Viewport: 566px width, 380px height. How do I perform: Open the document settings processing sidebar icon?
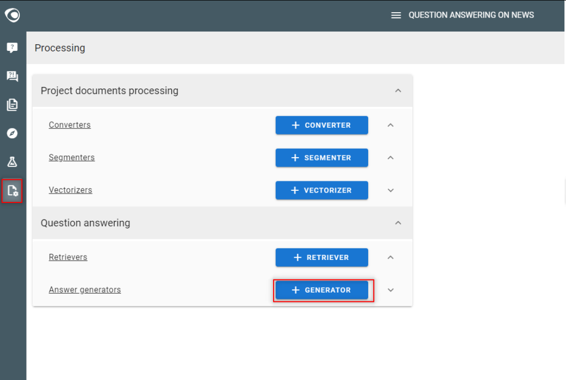coord(12,190)
